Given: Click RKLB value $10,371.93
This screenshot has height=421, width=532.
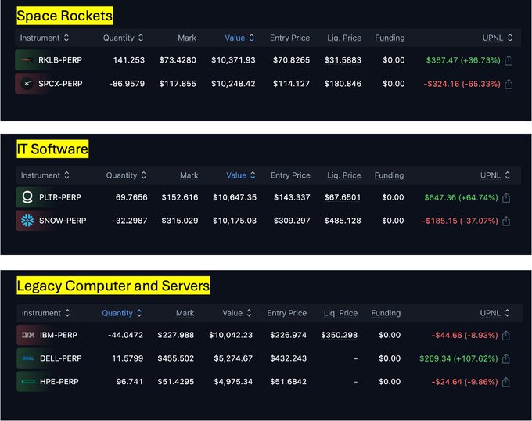Looking at the screenshot, I should (233, 60).
